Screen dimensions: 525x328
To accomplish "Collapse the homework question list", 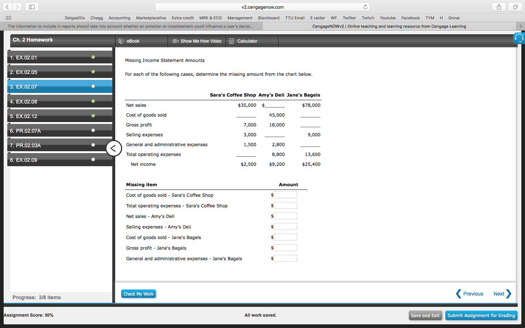I will click(114, 148).
